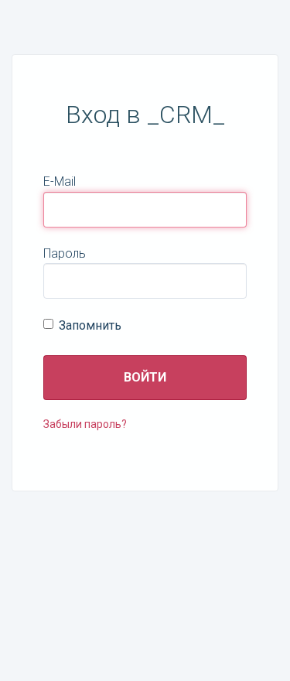Click into the Пароль password field
This screenshot has width=290, height=681.
145,281
